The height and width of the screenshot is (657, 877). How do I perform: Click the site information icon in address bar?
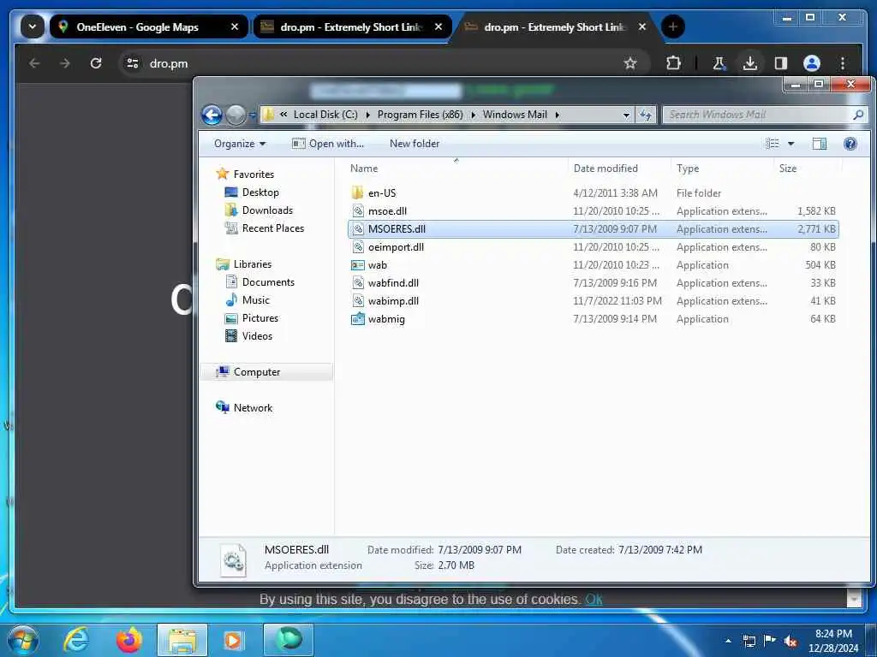(x=133, y=63)
